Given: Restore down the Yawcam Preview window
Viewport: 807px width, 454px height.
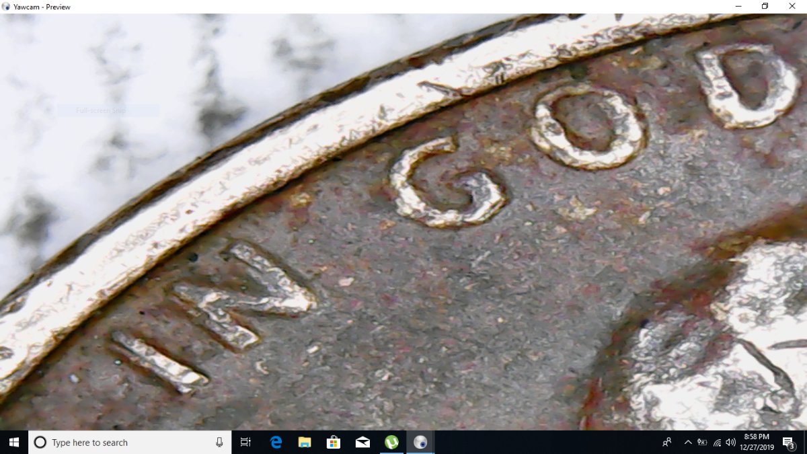Looking at the screenshot, I should (x=765, y=6).
